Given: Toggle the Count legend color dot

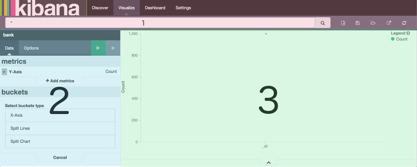Looking at the screenshot, I should click(393, 39).
